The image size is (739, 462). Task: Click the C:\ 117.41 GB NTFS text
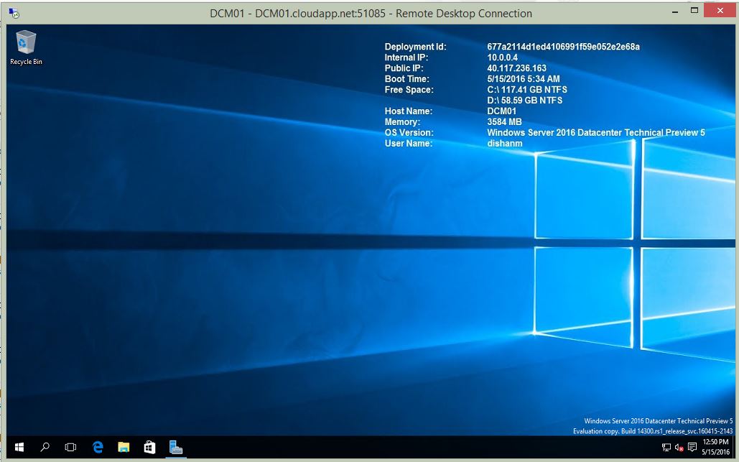527,90
